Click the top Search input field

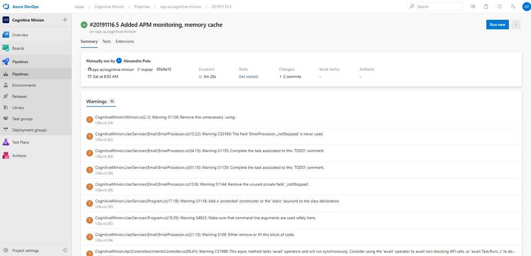[x=437, y=7]
